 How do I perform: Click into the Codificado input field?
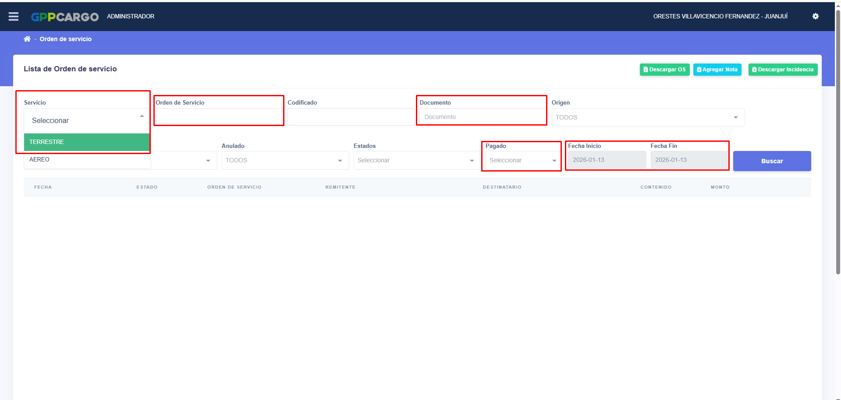point(351,117)
